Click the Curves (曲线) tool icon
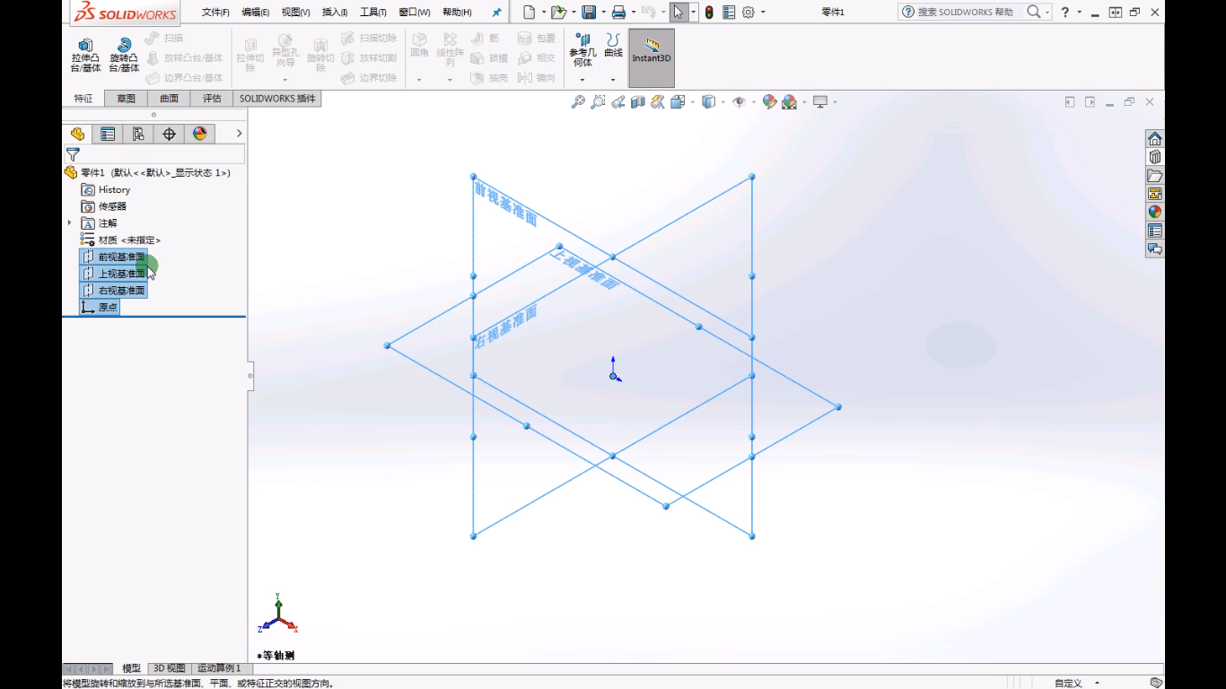Image resolution: width=1226 pixels, height=689 pixels. (x=613, y=40)
